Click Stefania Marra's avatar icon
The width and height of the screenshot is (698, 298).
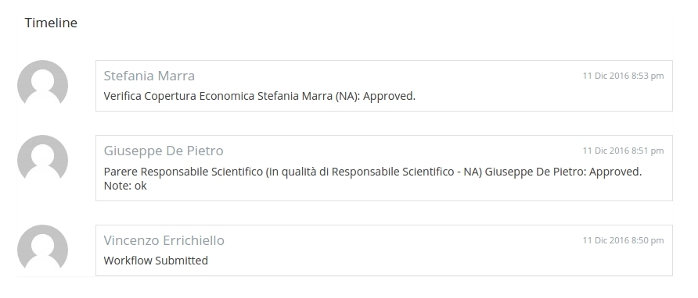click(x=42, y=85)
